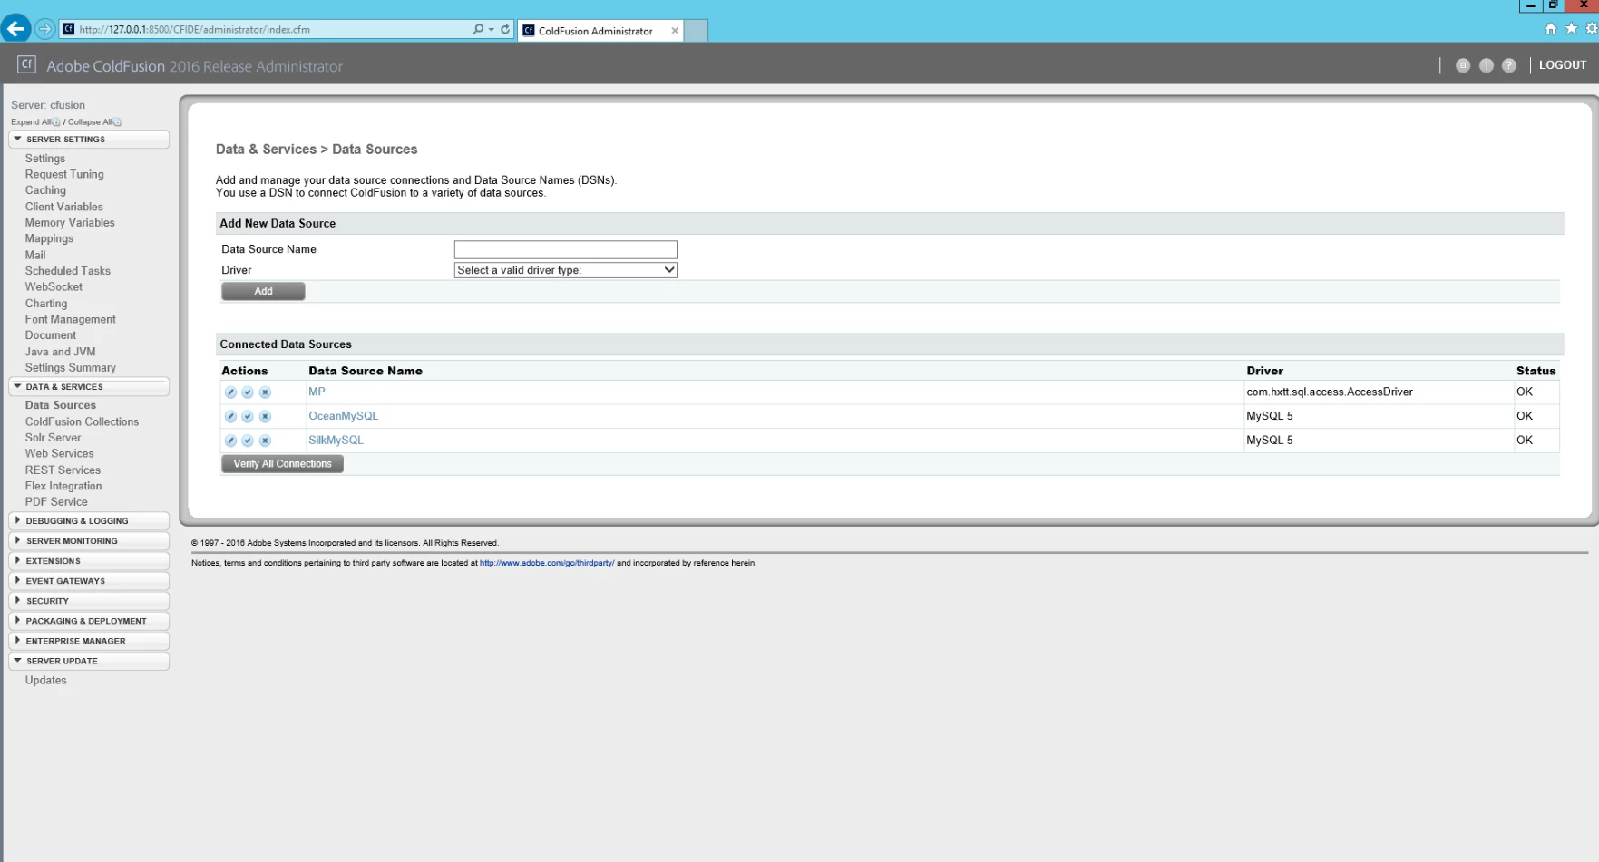Open Settings Summary page
The height and width of the screenshot is (862, 1599).
pos(70,368)
